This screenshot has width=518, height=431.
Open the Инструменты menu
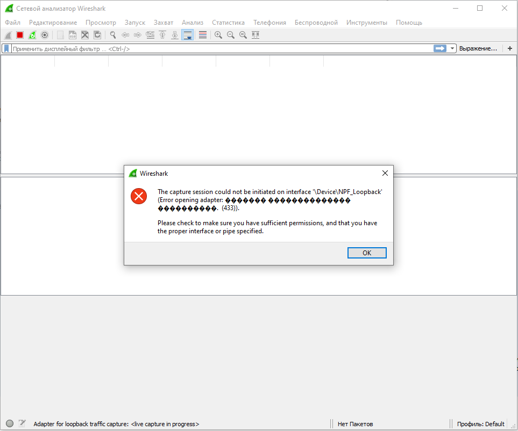tap(367, 23)
